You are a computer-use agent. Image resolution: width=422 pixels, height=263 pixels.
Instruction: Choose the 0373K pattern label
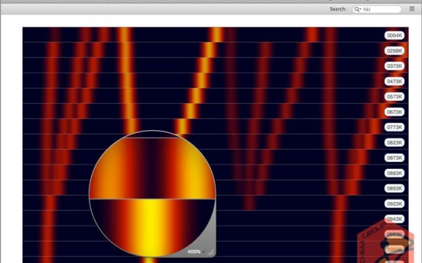coord(394,66)
